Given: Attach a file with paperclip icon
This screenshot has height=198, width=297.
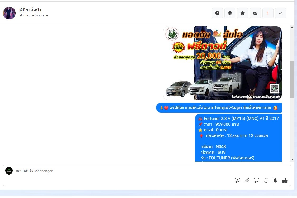Looking at the screenshot, I should (x=247, y=180).
